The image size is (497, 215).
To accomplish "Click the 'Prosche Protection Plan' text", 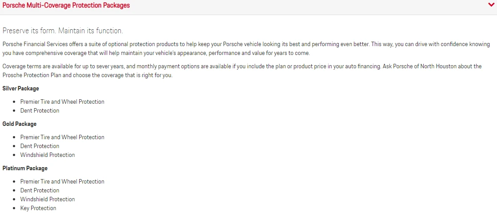I will click(x=29, y=76).
